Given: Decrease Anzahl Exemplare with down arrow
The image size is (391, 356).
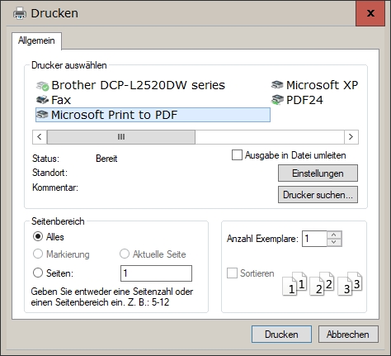Looking at the screenshot, I should click(x=334, y=242).
